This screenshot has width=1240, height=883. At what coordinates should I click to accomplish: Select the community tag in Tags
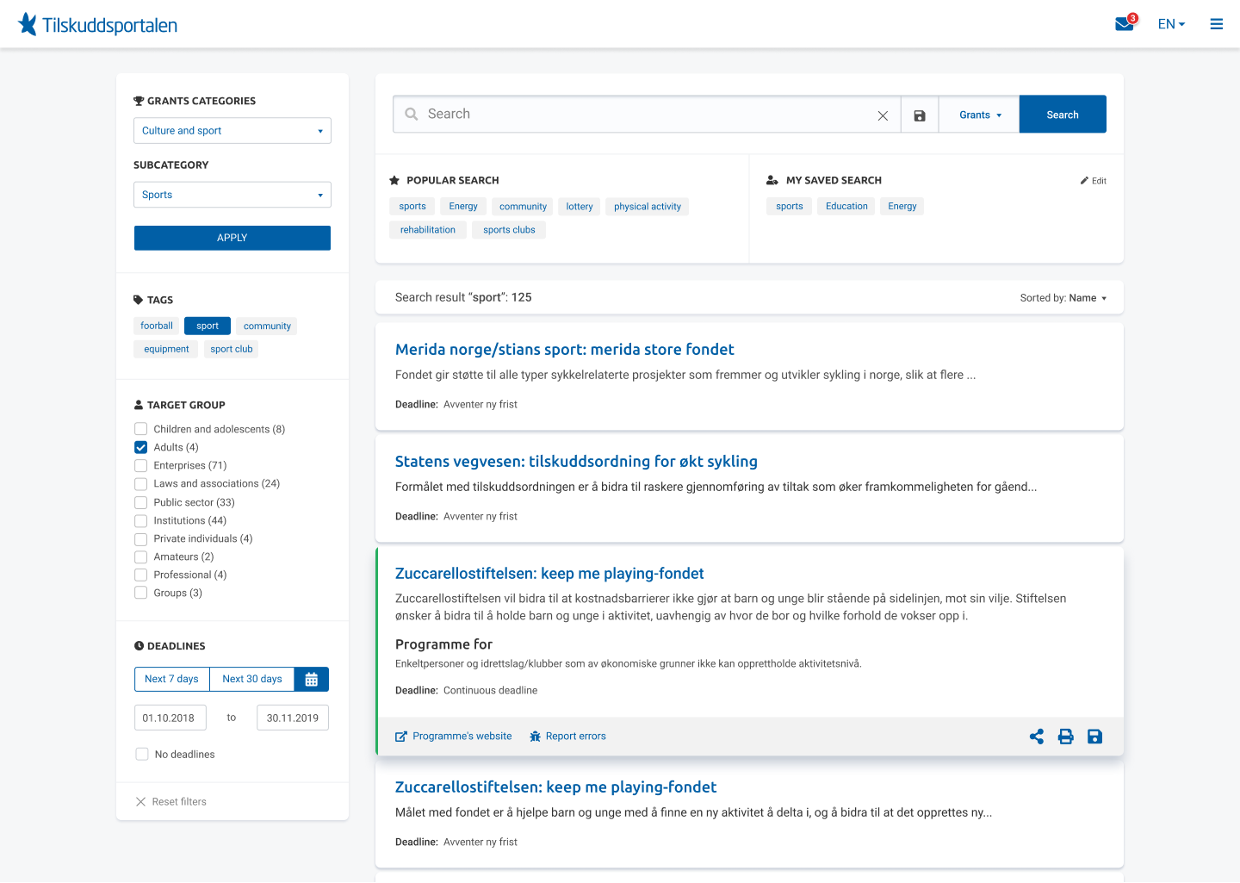[x=267, y=326]
